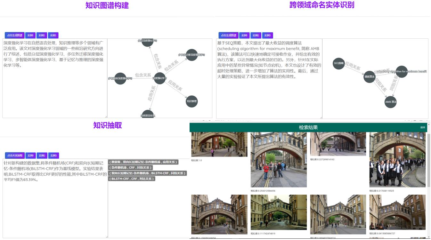Click the (条件随机场, CRF, 同指关系) tag

131,168
